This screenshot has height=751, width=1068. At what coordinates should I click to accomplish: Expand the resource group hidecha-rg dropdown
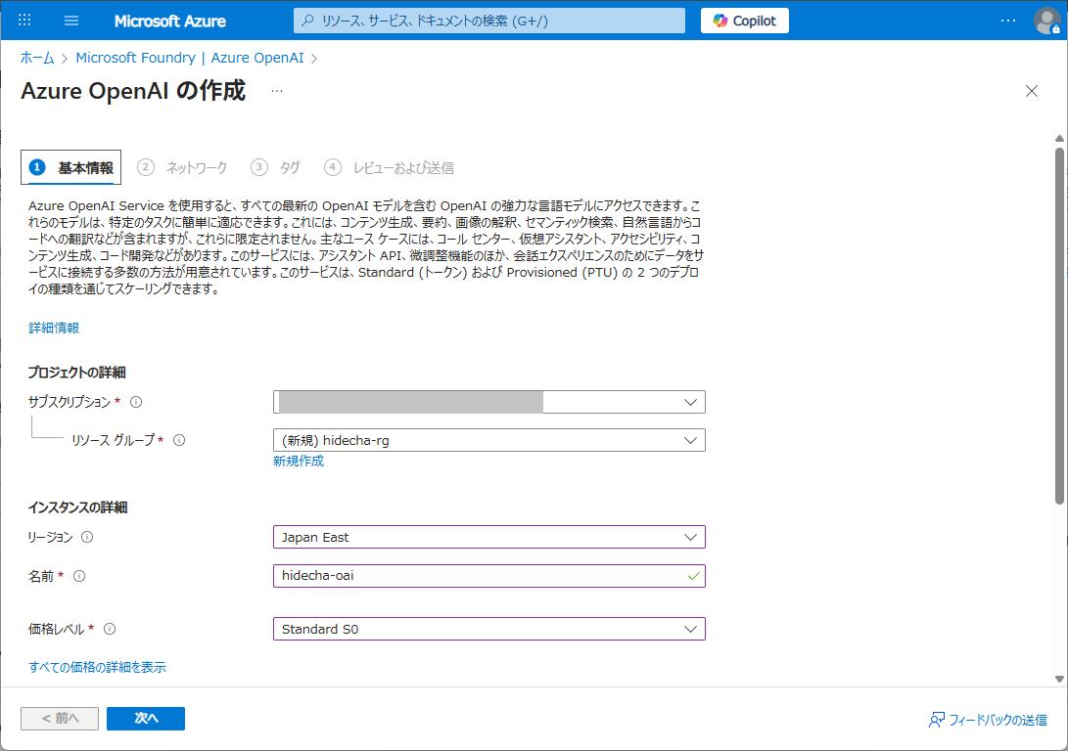(489, 440)
